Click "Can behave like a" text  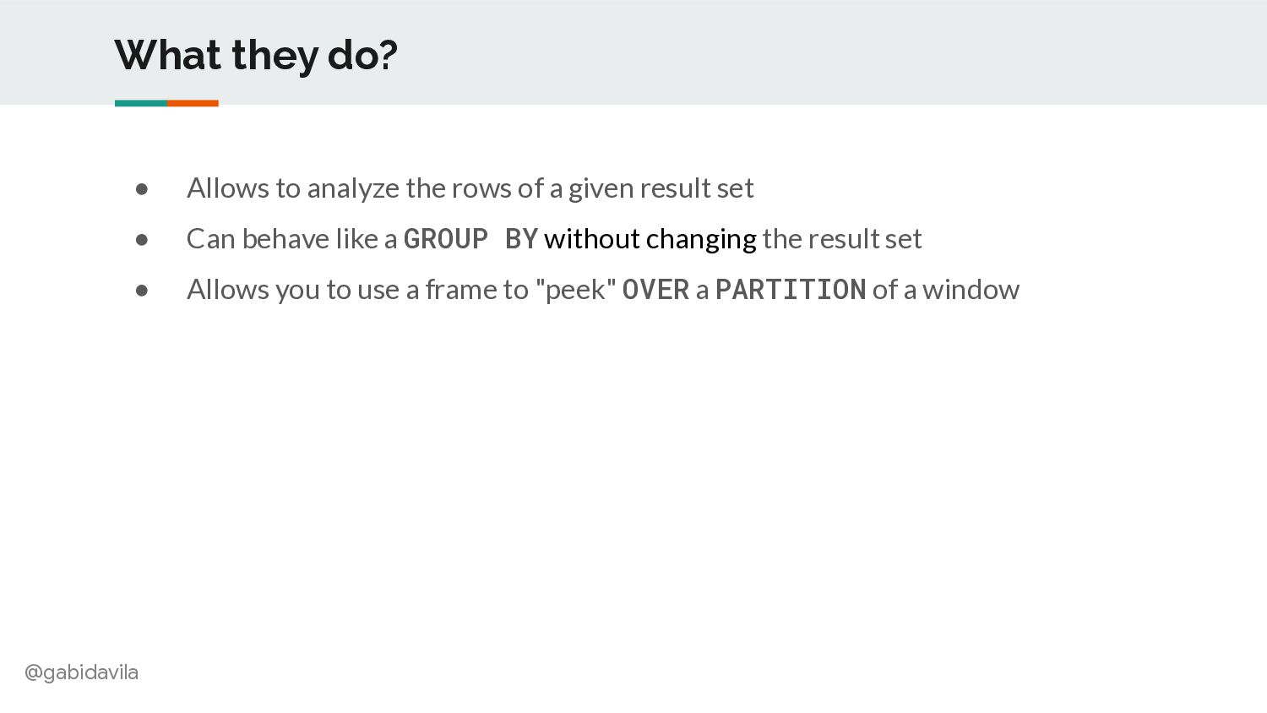(x=291, y=239)
